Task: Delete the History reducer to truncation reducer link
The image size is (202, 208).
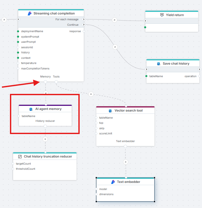Action: (45, 139)
